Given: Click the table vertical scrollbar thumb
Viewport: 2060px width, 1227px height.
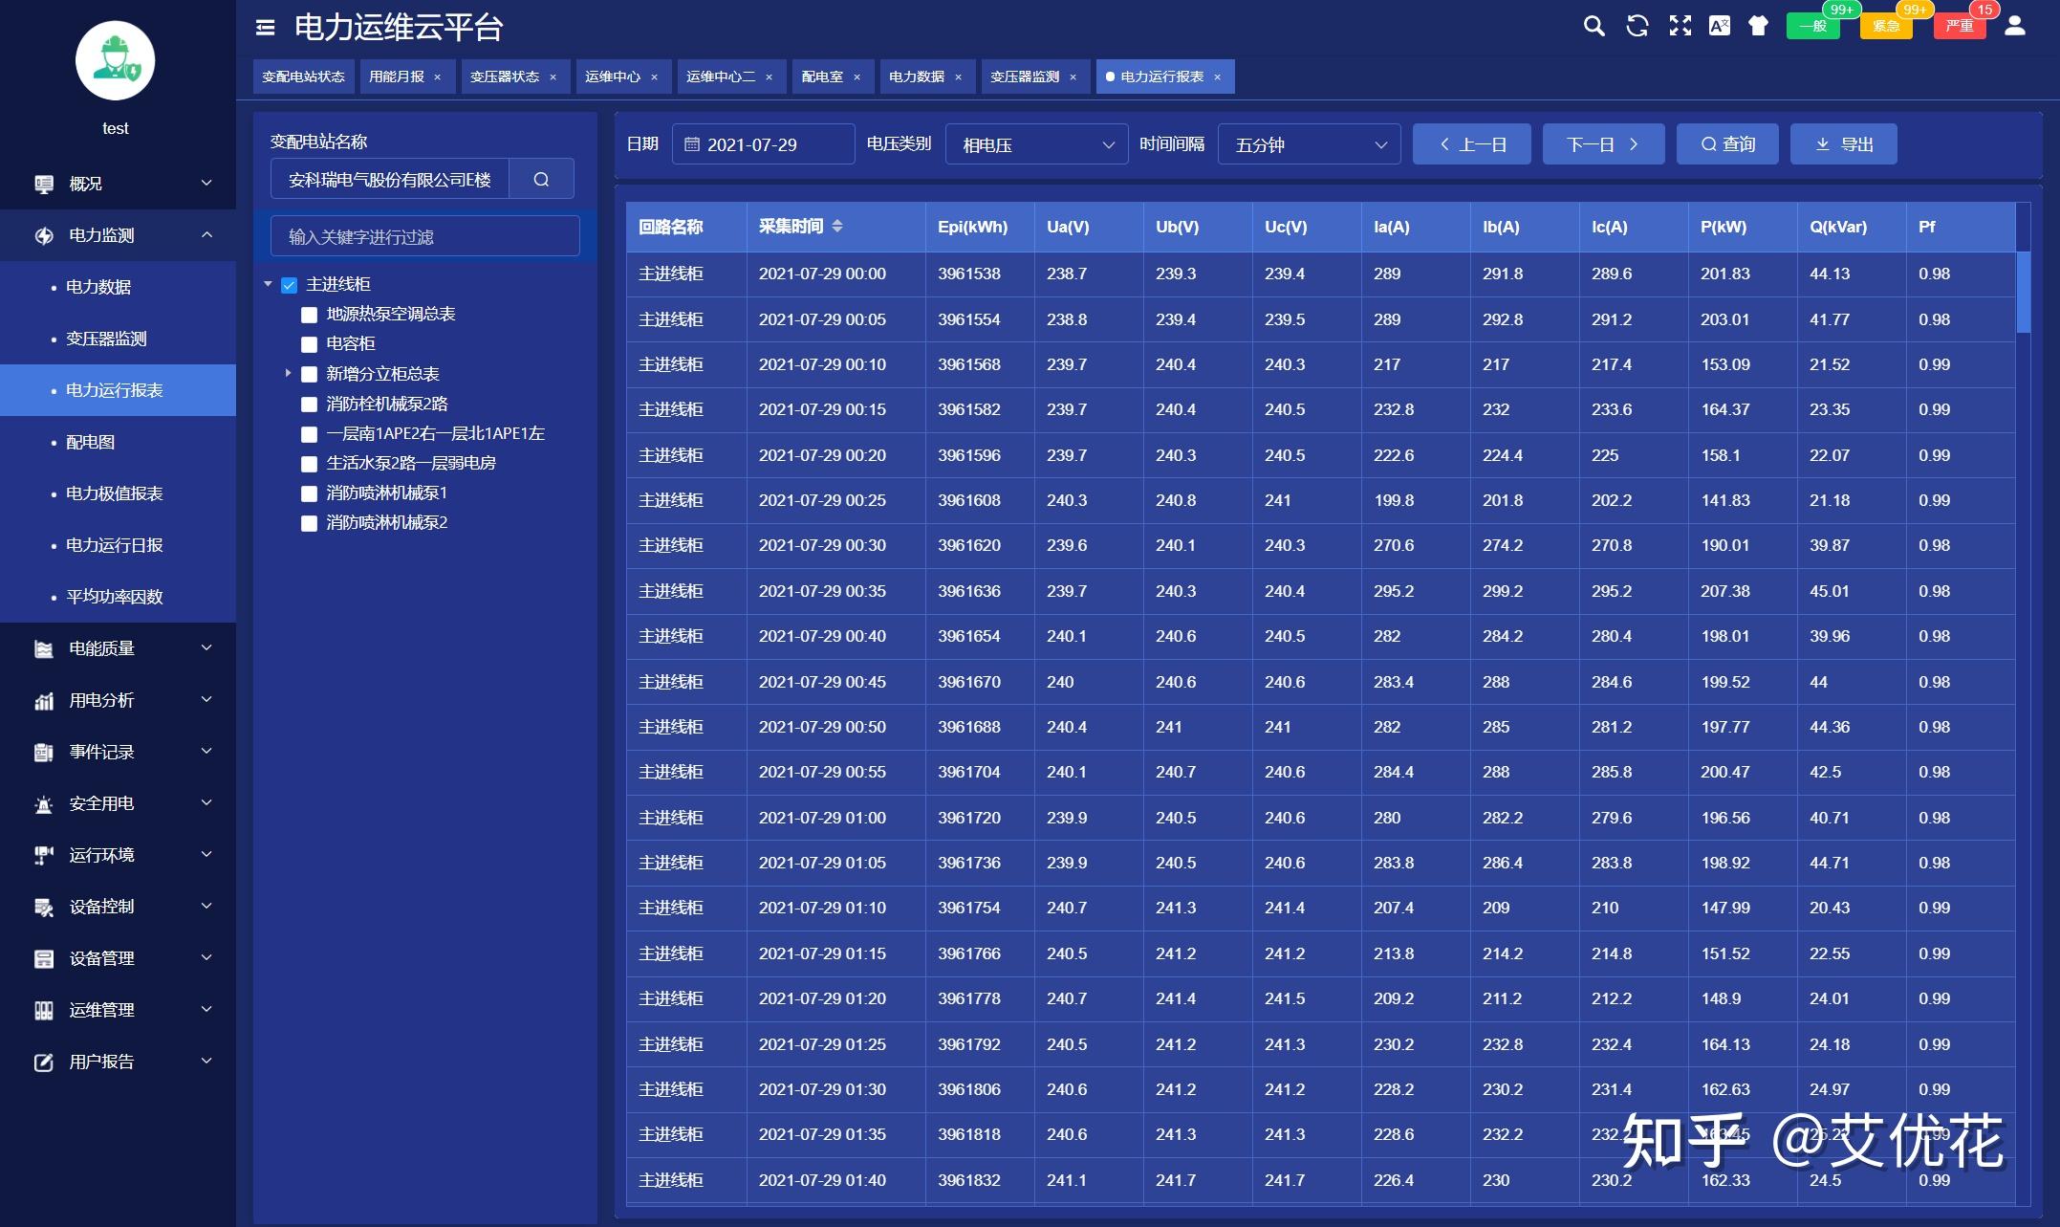Looking at the screenshot, I should tap(2023, 293).
